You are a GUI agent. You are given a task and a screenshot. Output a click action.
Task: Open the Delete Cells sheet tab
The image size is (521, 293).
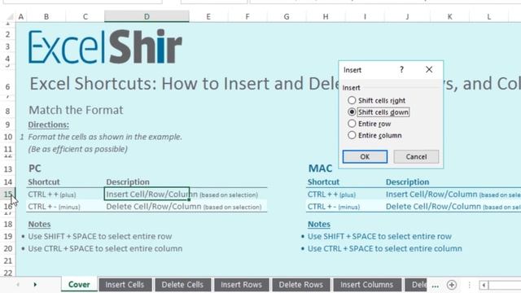click(x=182, y=285)
